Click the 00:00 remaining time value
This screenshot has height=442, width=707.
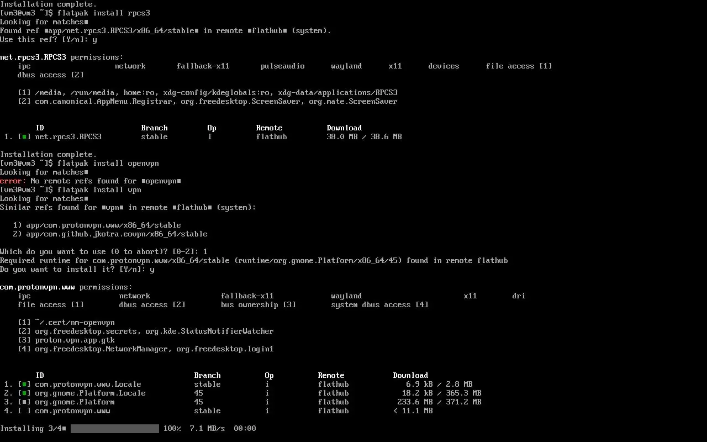click(x=245, y=429)
